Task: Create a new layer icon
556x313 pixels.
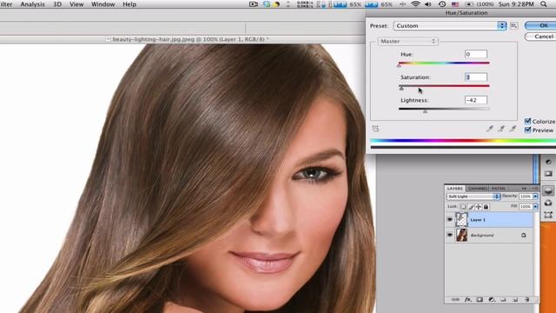Action: point(515,299)
